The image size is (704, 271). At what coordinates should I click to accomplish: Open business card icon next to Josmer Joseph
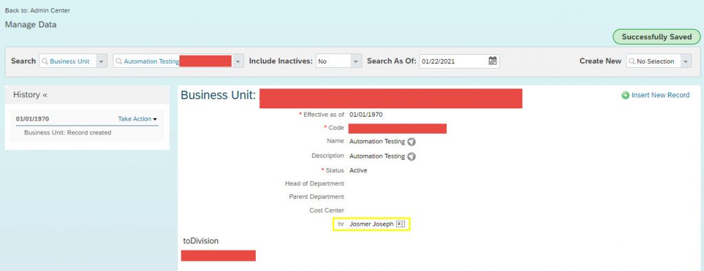(x=401, y=224)
